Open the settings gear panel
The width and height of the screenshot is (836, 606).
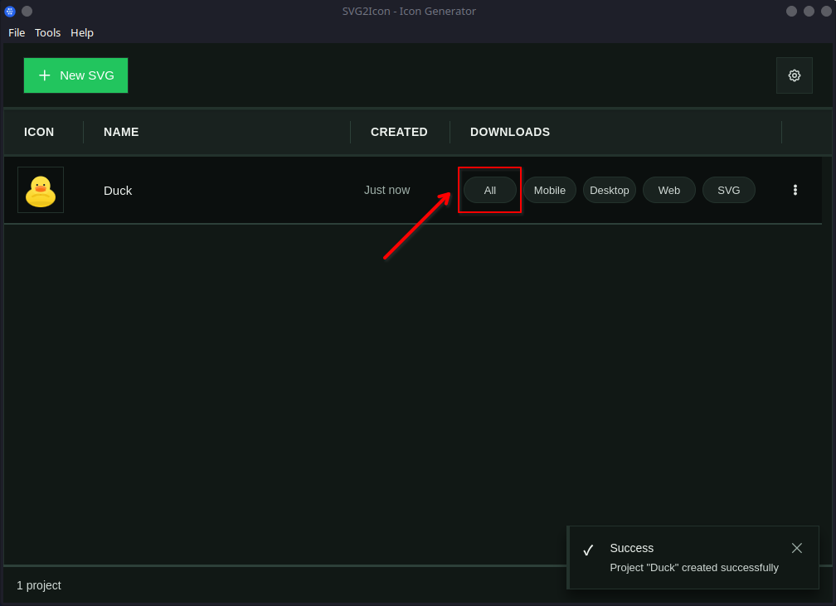click(x=794, y=75)
